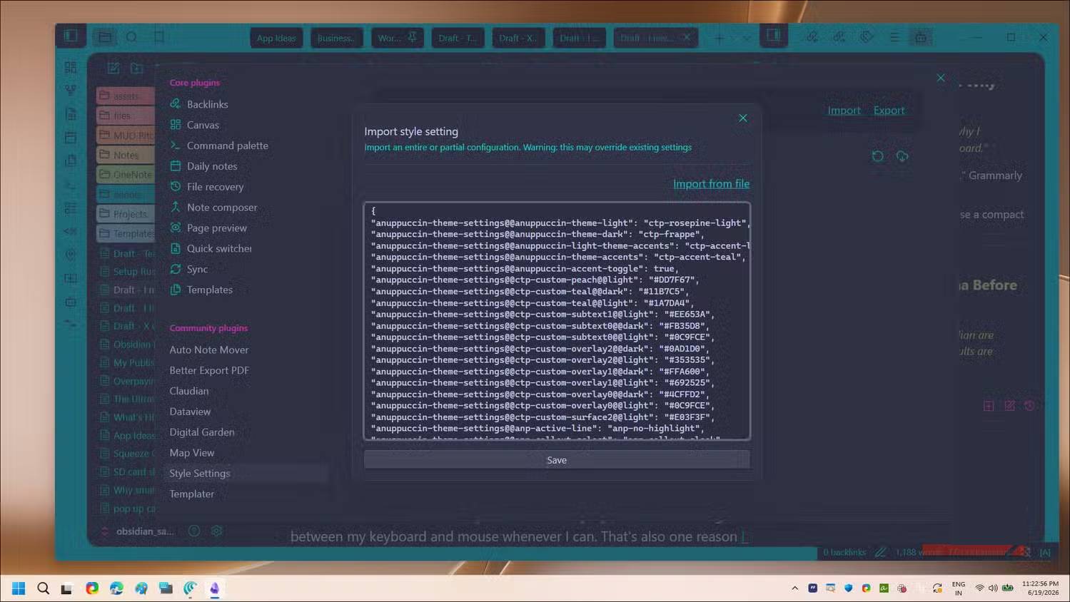Open File recovery settings

point(215,187)
